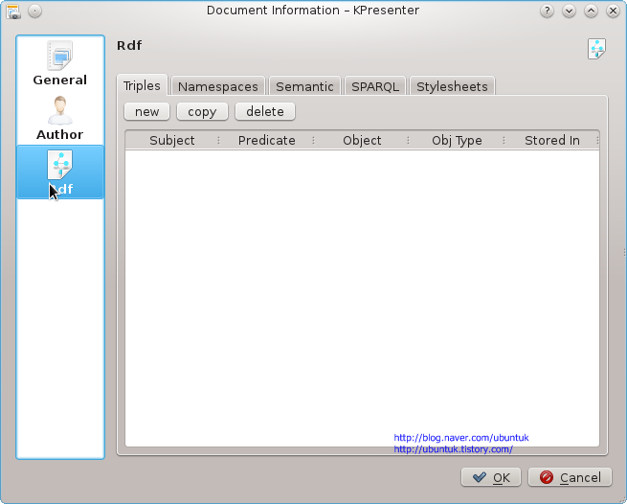Sort by the Subject column header

point(172,140)
